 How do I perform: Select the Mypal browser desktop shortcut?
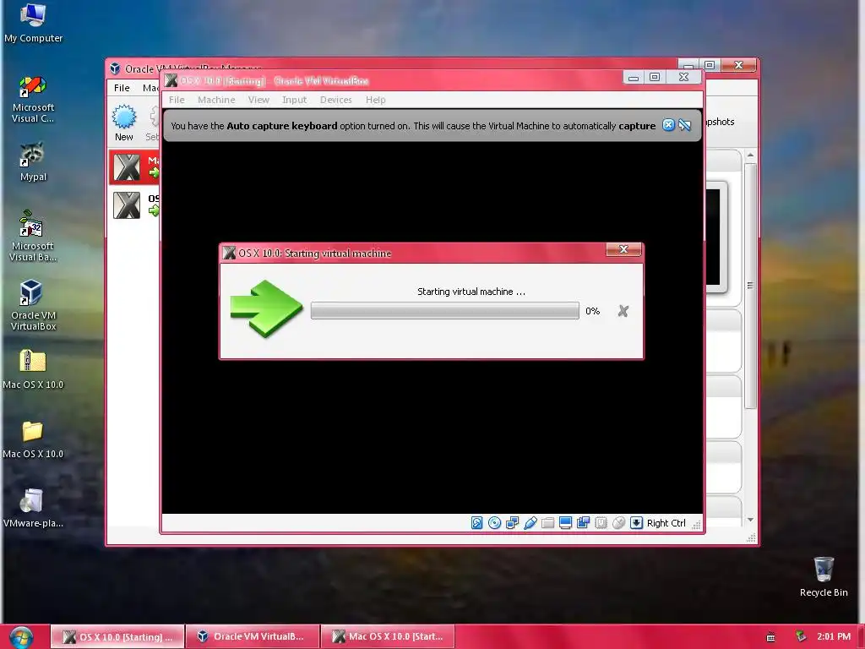33,162
